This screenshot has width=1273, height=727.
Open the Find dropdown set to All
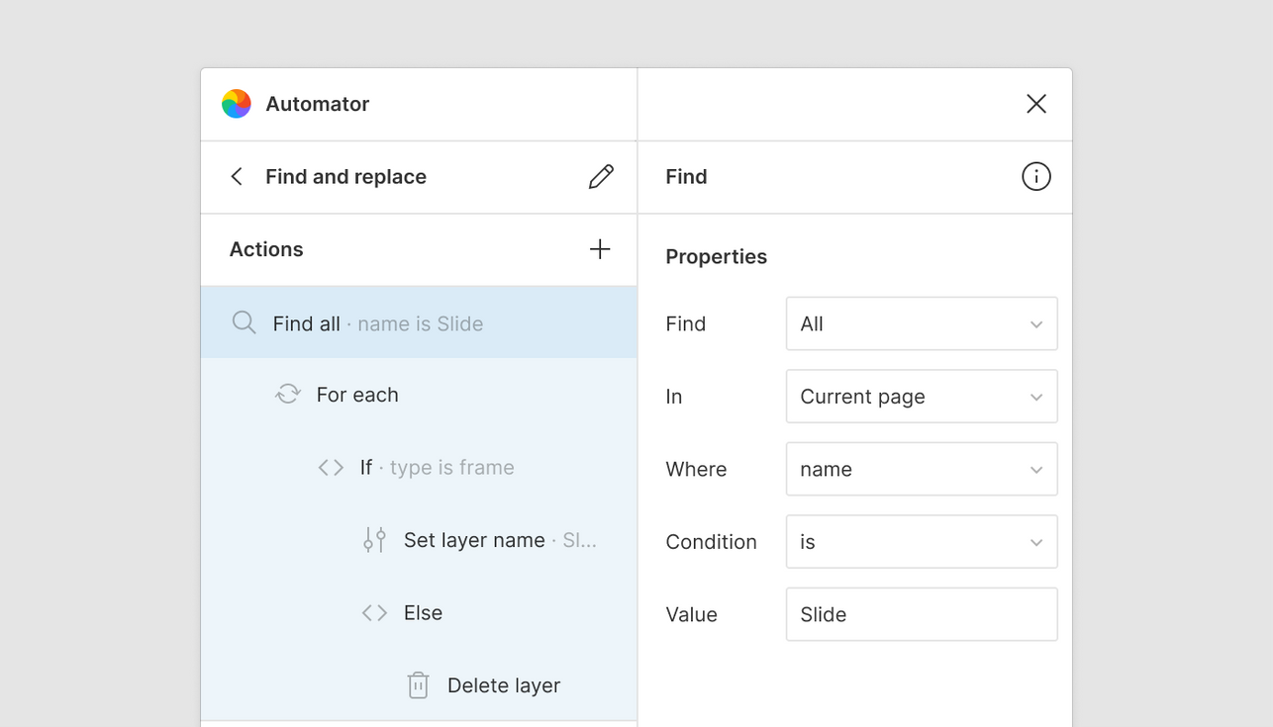[921, 323]
